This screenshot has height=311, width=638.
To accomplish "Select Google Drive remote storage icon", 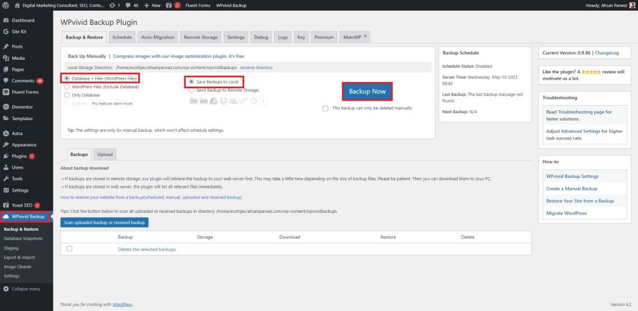I will (x=214, y=101).
